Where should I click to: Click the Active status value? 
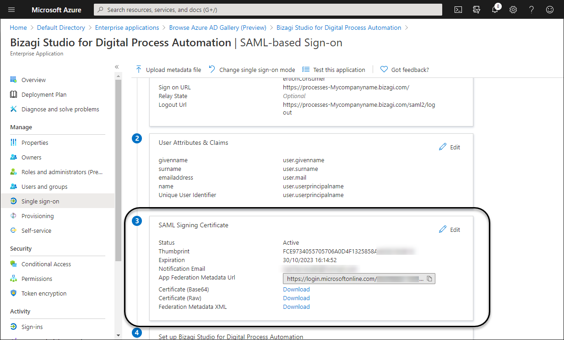coord(291,243)
